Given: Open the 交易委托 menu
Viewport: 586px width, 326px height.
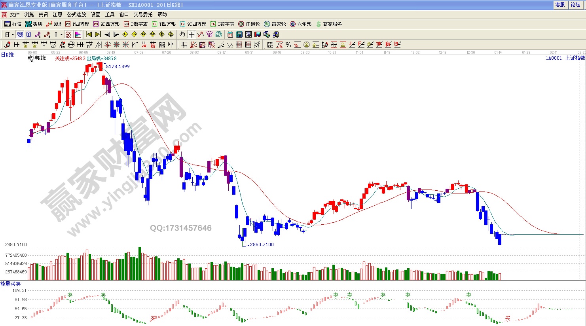Looking at the screenshot, I should [143, 15].
